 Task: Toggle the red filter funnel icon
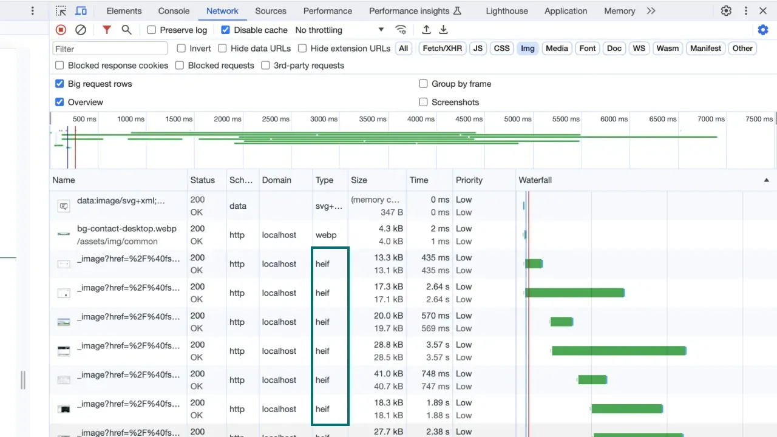107,30
